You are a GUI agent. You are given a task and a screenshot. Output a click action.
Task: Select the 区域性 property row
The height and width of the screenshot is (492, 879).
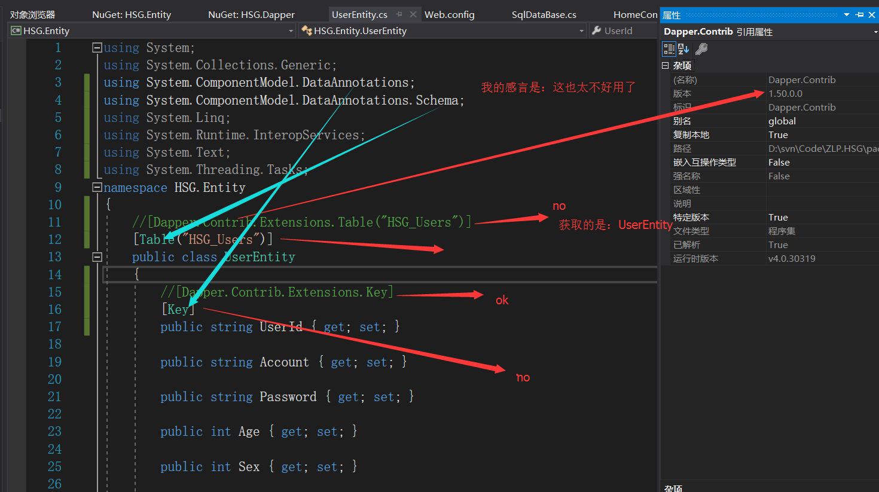click(770, 190)
